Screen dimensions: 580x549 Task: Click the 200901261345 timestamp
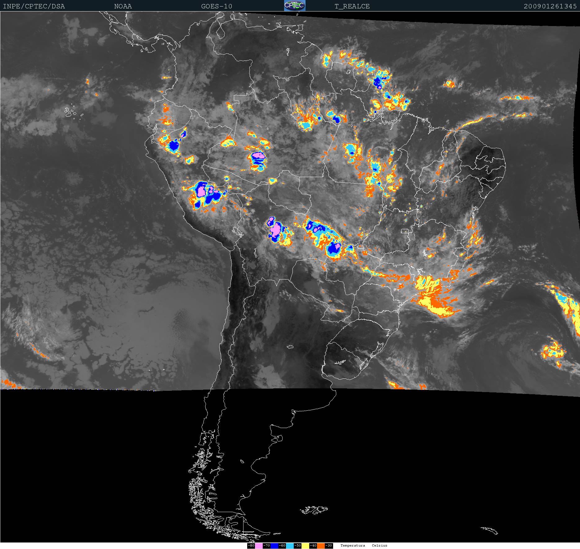point(550,6)
